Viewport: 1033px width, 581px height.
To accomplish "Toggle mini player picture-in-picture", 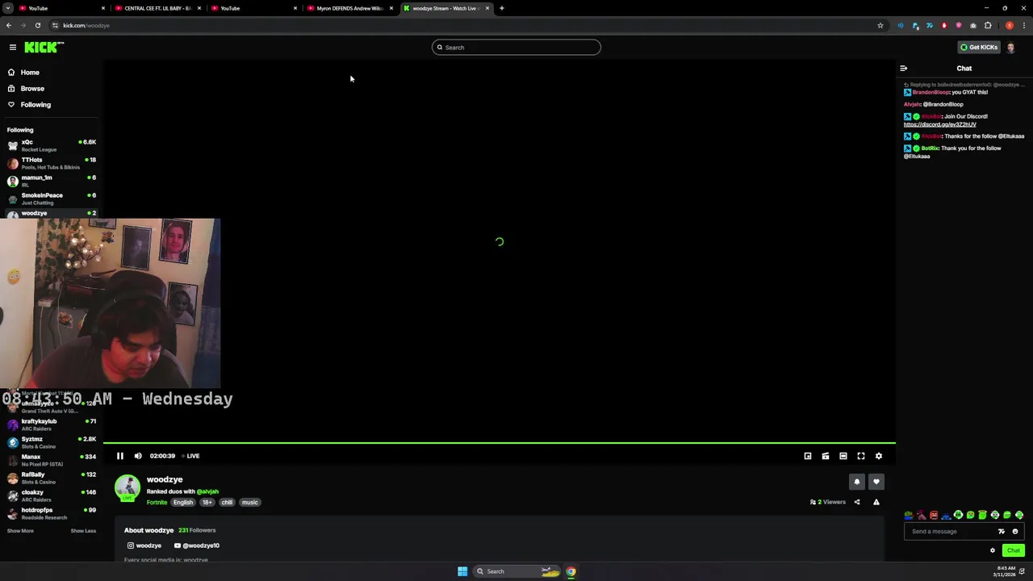I will click(x=808, y=456).
